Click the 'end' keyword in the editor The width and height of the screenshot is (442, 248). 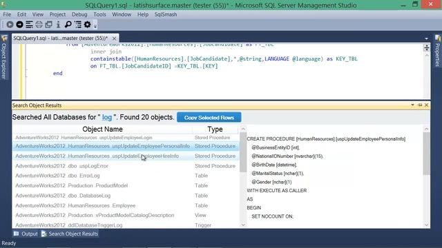coord(58,73)
